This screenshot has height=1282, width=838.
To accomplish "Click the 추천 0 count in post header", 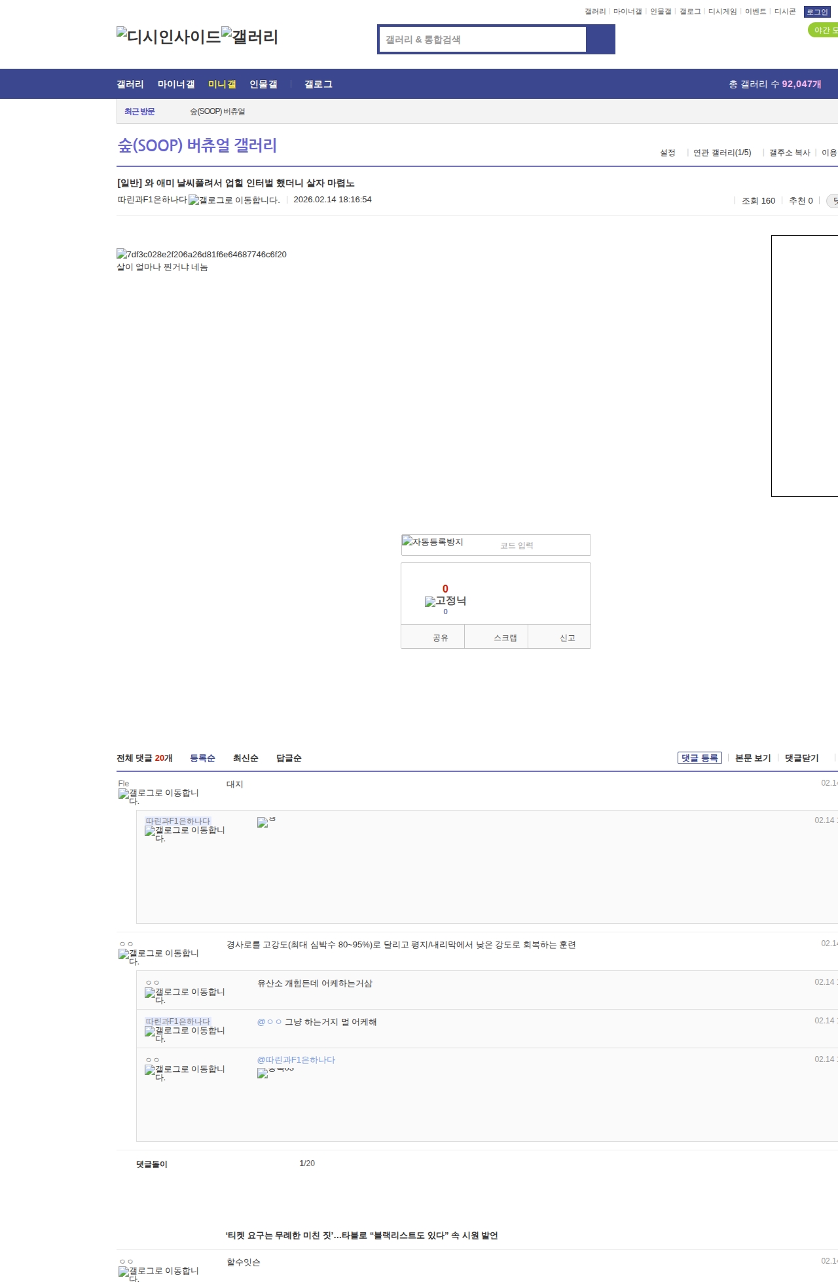I will [x=801, y=201].
